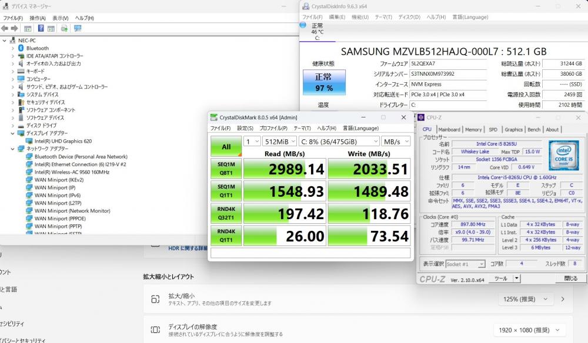This screenshot has height=343, width=588.
Task: Expand IDE ATA/ATAPI コントローラー node
Action: pos(13,56)
